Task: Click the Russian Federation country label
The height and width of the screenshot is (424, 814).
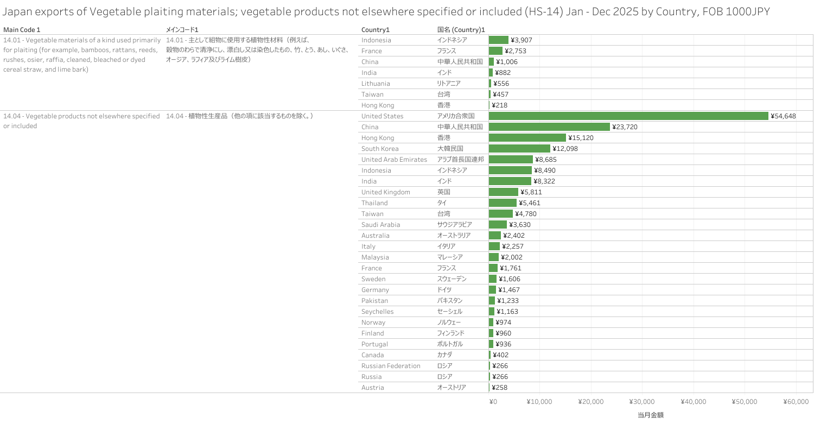Action: click(391, 366)
